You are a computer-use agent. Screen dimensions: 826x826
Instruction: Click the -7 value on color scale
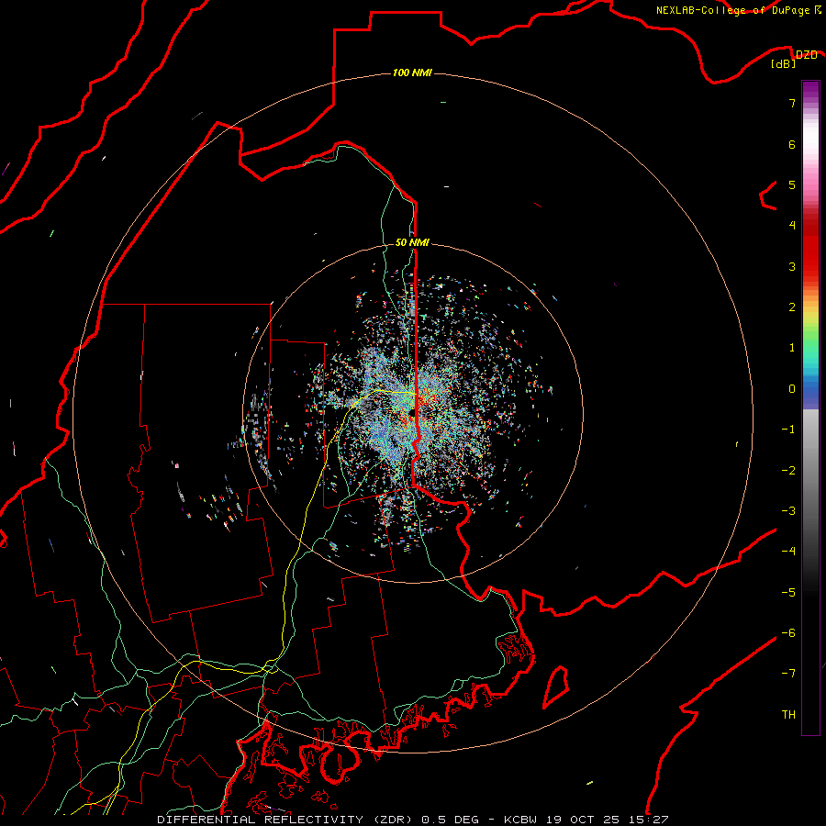(x=788, y=674)
